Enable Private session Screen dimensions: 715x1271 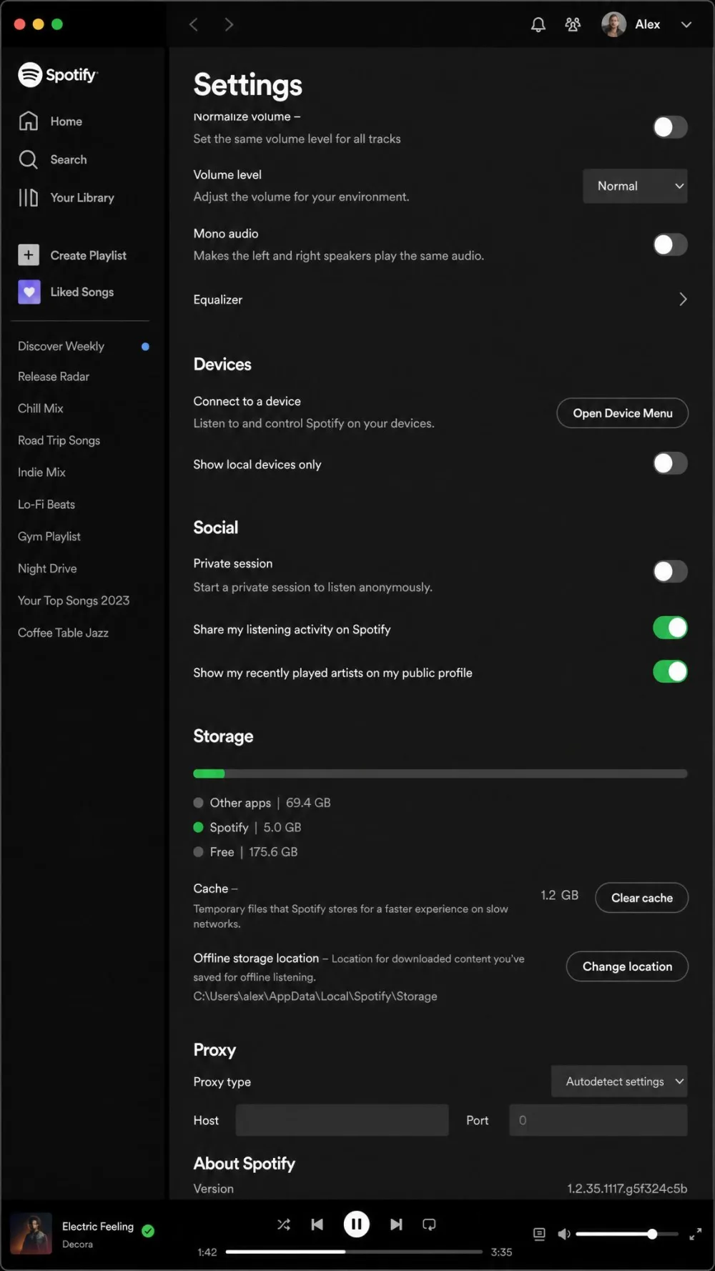pyautogui.click(x=670, y=571)
